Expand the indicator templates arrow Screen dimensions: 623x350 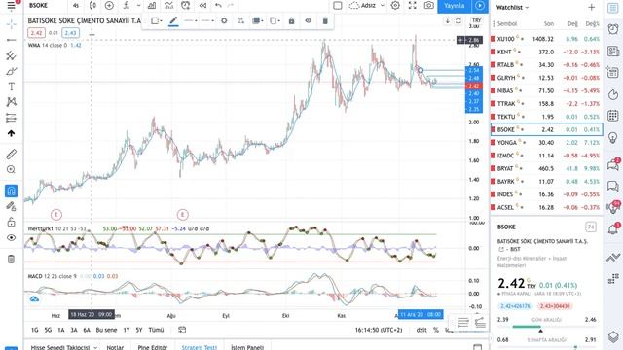click(x=138, y=6)
